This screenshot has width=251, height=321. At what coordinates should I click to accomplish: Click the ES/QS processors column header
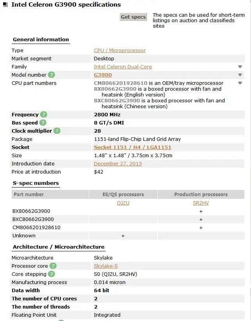coord(123,194)
